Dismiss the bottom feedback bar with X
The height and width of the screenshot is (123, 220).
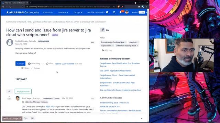click(x=142, y=119)
